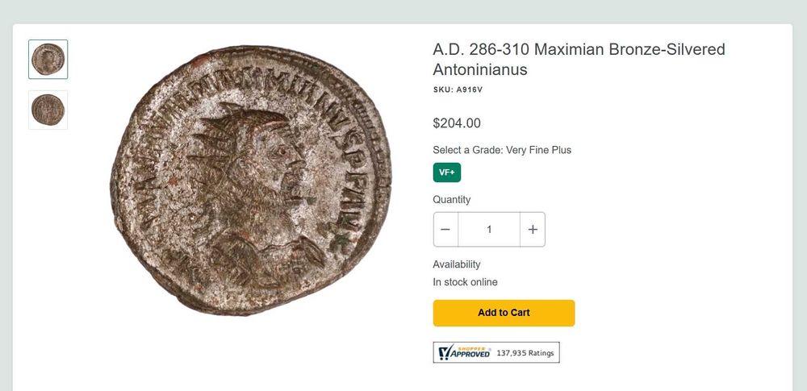Viewport: 807px width, 391px height.
Task: Click the Very Fine Plus grade name
Action: (538, 150)
